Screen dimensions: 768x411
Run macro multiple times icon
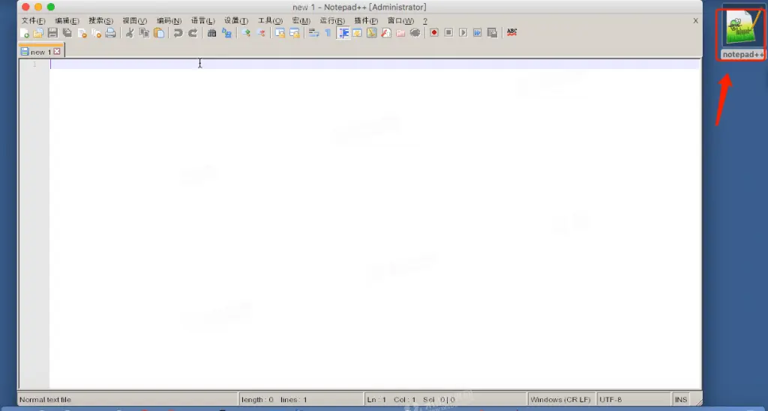tap(478, 33)
